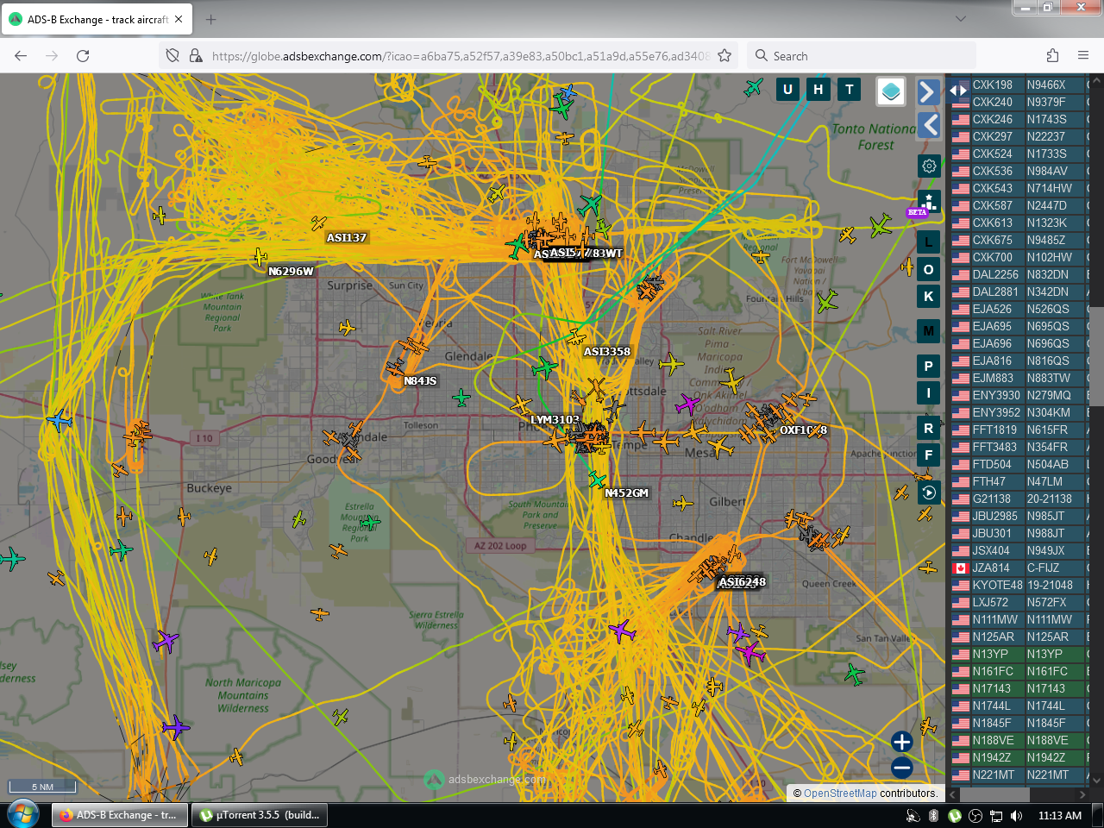Viewport: 1104px width, 828px height.
Task: Toggle the L labels button
Action: coord(928,242)
